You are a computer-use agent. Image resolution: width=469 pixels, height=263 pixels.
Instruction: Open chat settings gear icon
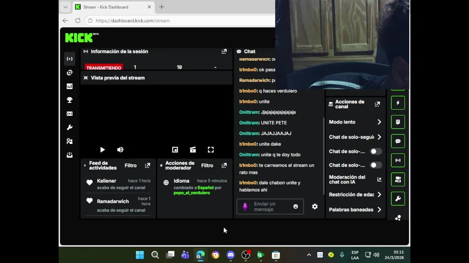(315, 206)
